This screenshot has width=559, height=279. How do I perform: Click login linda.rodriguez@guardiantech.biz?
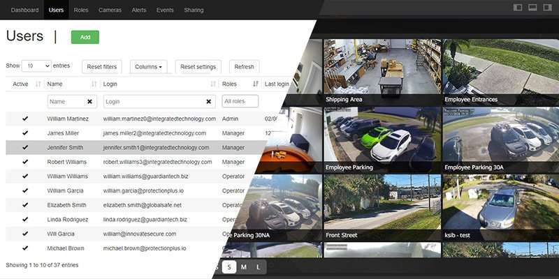click(x=145, y=220)
